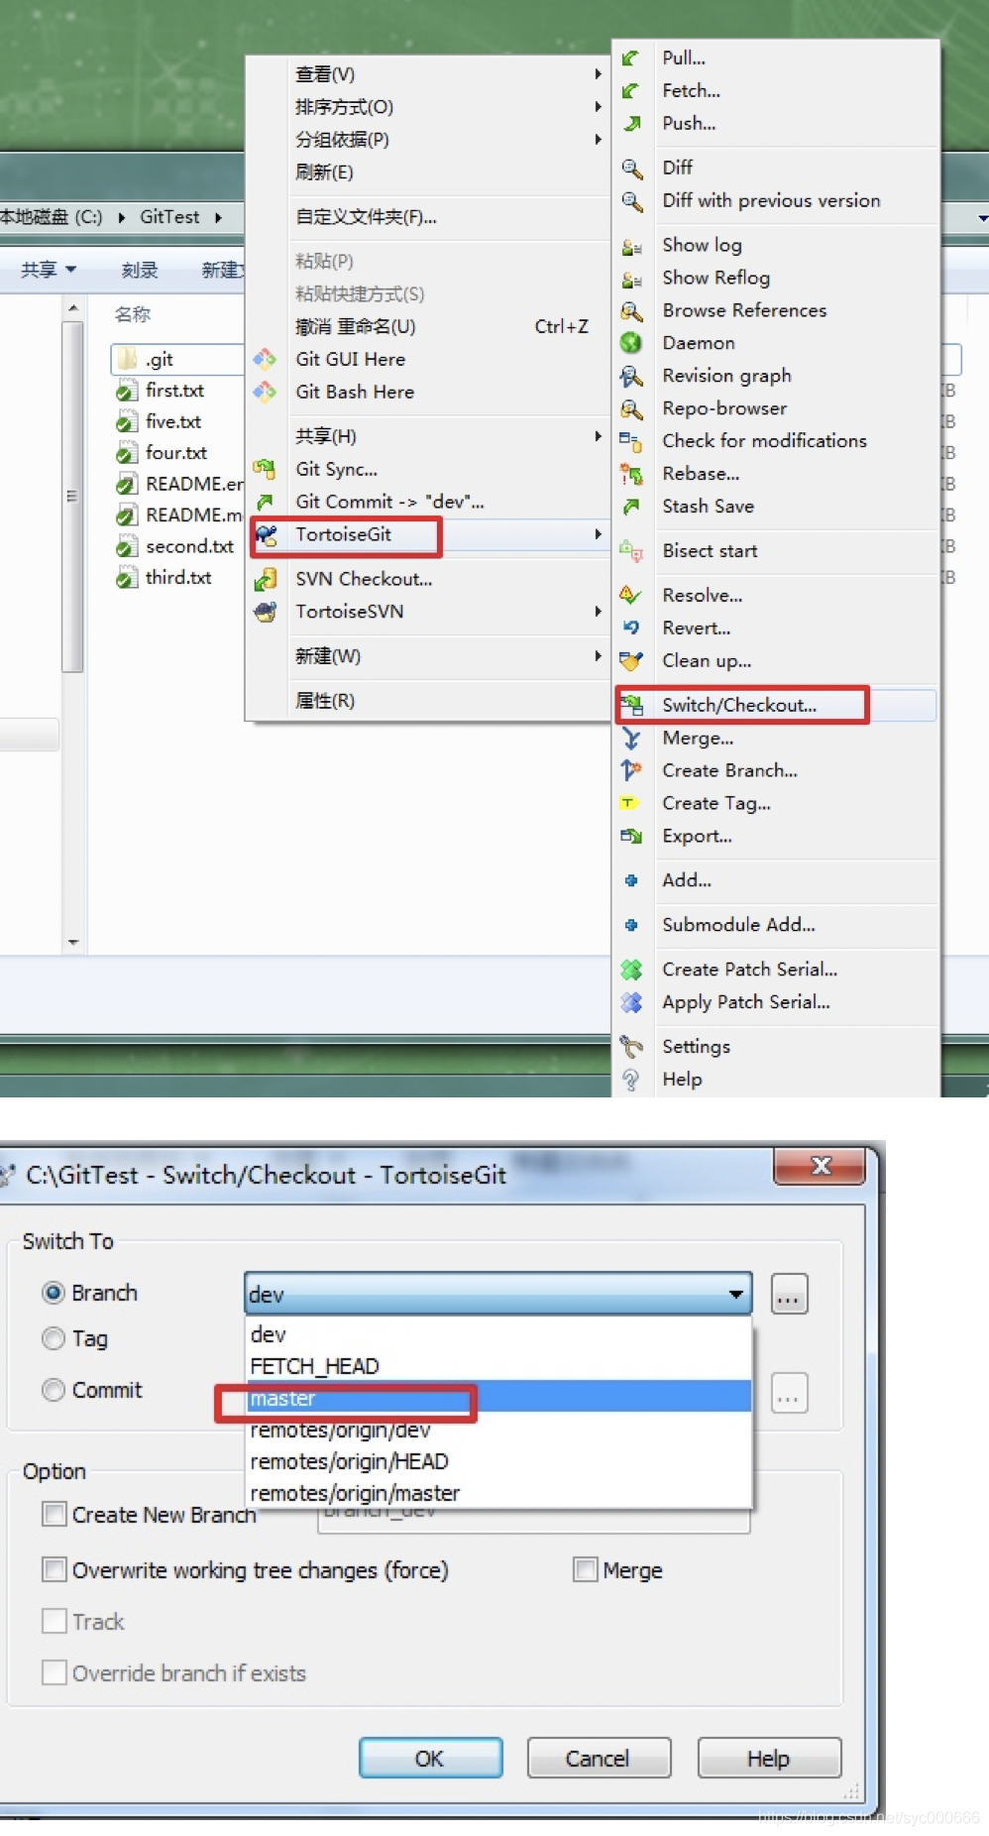Screen dimensions: 989x1836
Task: Check Overwrite working tree changes (force)
Action: (x=55, y=1570)
